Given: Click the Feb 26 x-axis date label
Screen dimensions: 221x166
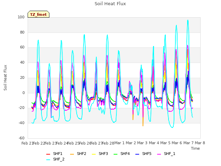Looking at the screenshot, I should coord(85,143).
